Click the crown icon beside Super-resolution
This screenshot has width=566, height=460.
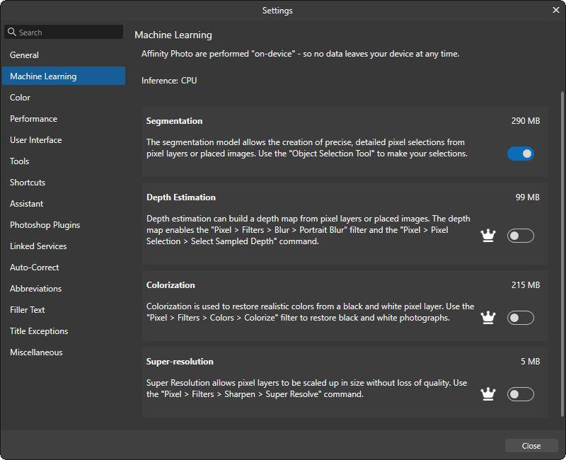pyautogui.click(x=487, y=394)
